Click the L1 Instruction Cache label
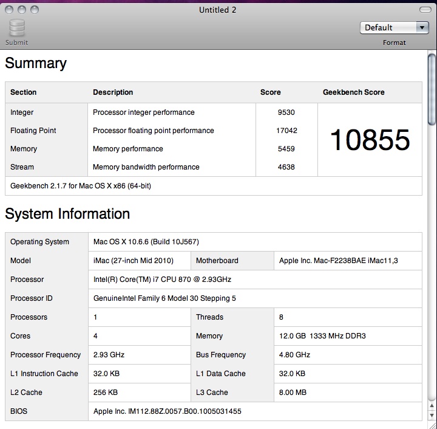Viewport: 437px width, 429px height. pos(44,374)
